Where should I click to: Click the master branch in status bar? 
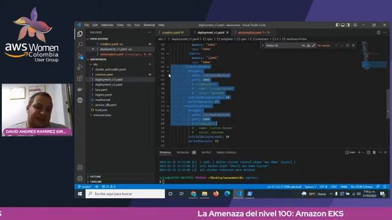tap(85, 186)
